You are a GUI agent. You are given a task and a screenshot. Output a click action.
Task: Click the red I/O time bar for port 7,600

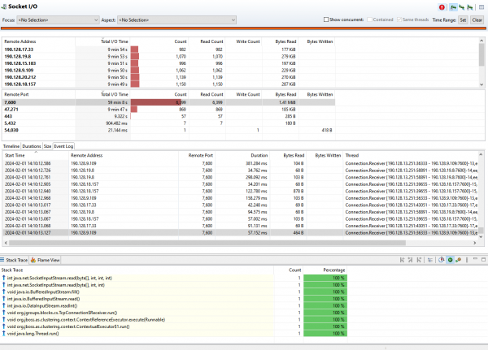pos(155,103)
